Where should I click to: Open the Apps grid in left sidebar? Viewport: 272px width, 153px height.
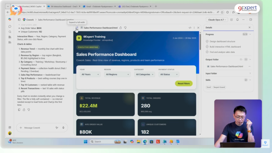[x=10, y=127]
